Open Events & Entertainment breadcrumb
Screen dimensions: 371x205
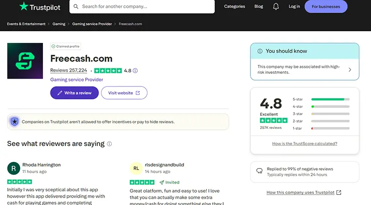click(x=26, y=24)
